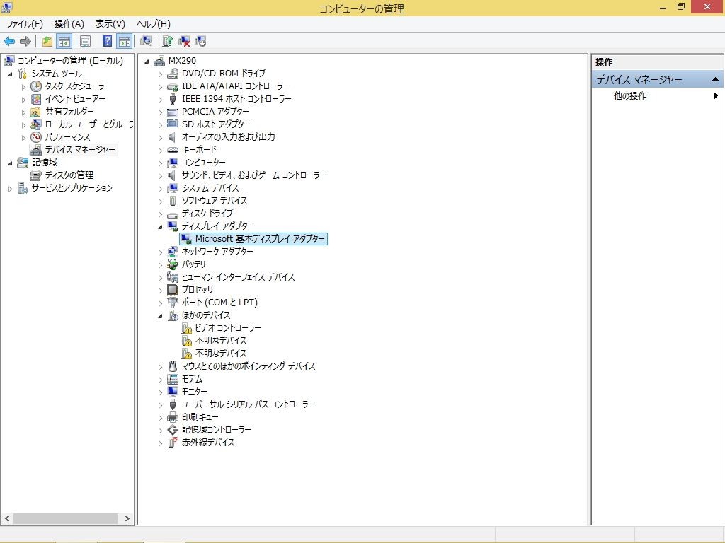
Task: Select サウンド、ビデオ、およびゲーム コントローラー
Action: [x=254, y=175]
